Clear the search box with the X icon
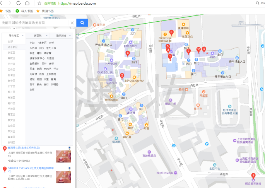Screen dimensions: 265x188 point(72,23)
